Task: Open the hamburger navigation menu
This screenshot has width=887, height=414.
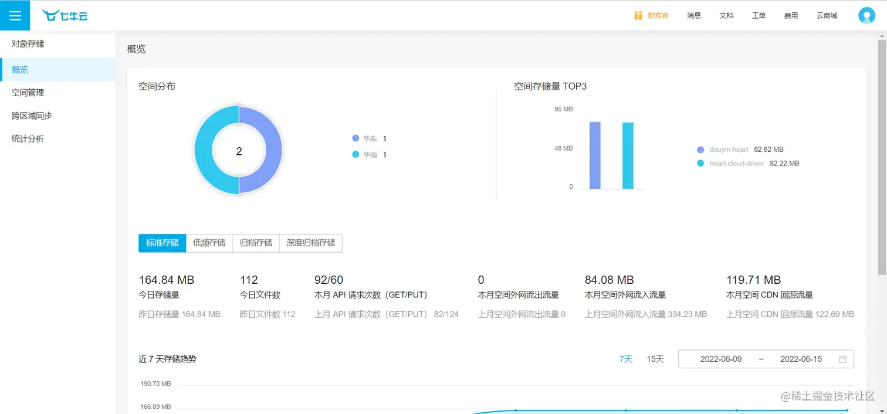Action: (15, 15)
